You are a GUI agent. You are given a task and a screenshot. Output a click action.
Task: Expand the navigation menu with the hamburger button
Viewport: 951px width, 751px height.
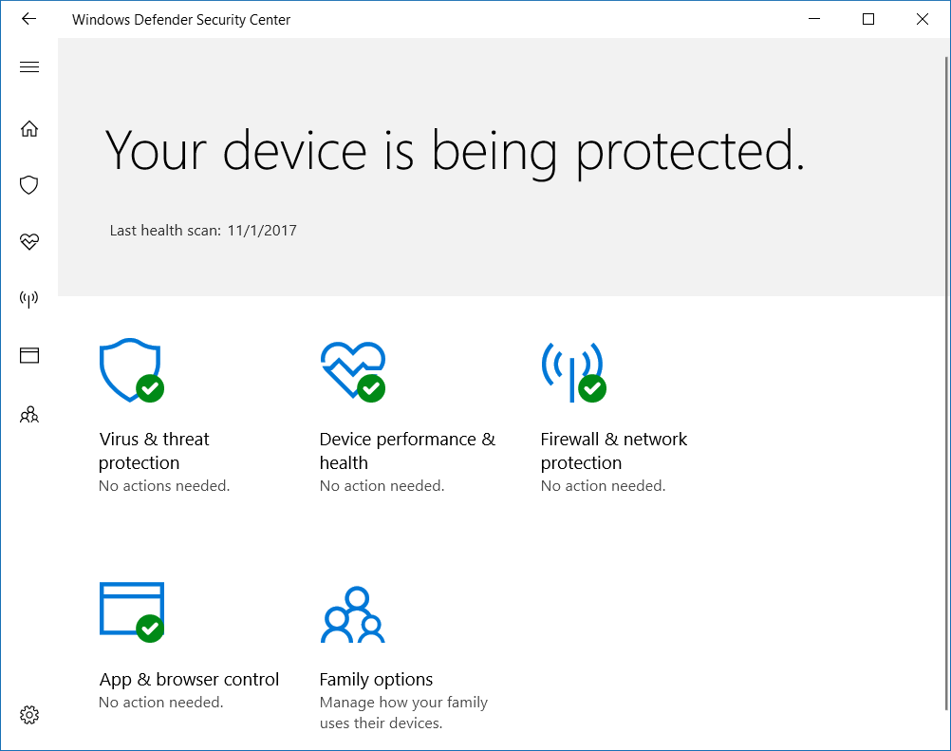click(x=29, y=66)
